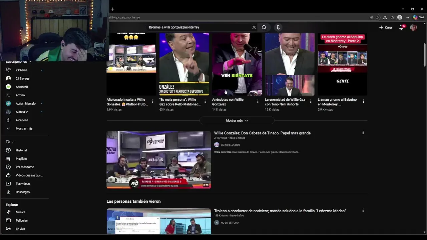The width and height of the screenshot is (427, 240).
Task: Start voice search with the microphone icon
Action: click(x=278, y=27)
